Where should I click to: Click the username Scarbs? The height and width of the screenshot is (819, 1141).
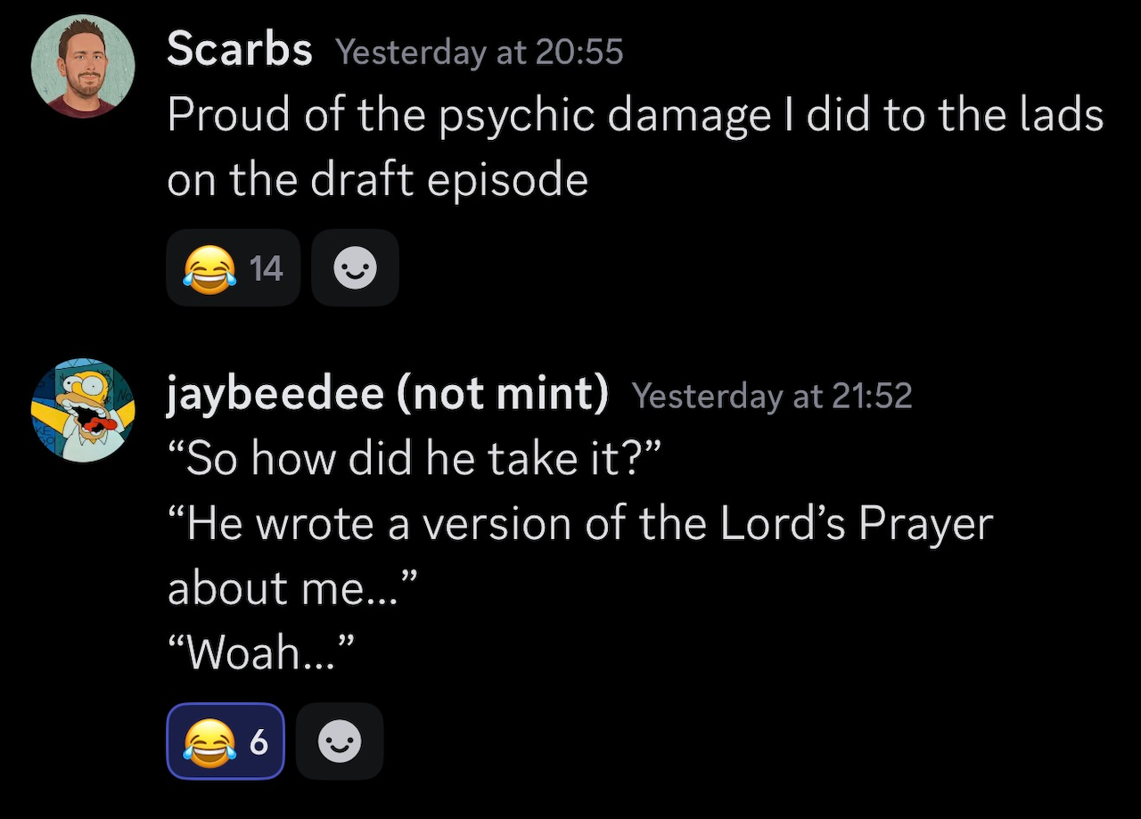click(x=239, y=50)
